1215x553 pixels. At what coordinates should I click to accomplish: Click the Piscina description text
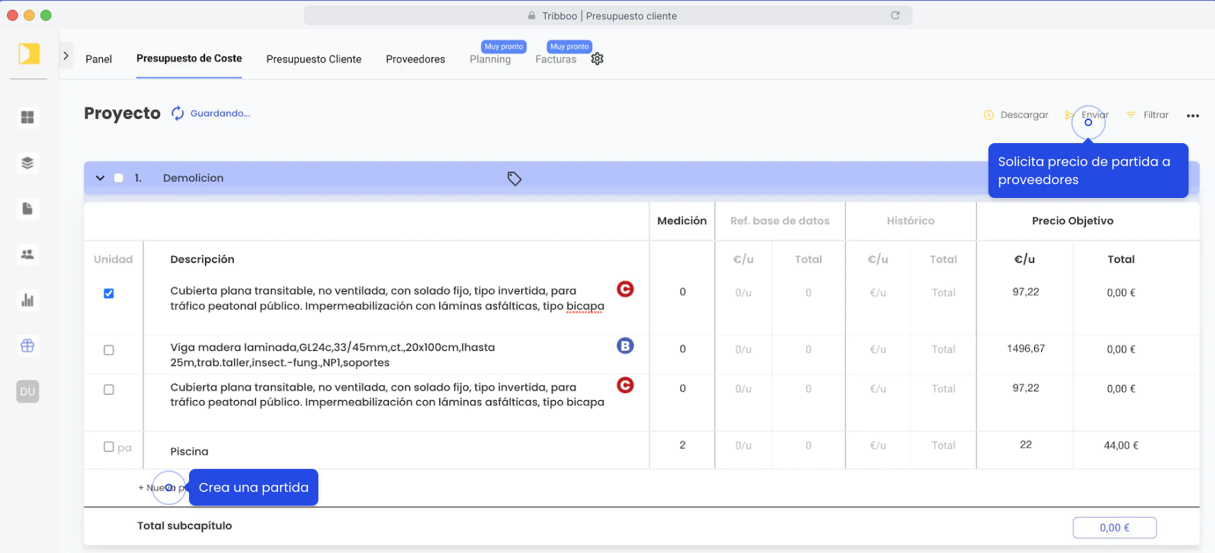189,452
